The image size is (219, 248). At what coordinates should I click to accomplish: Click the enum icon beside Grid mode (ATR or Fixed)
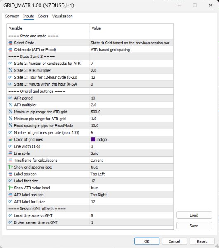click(10, 50)
